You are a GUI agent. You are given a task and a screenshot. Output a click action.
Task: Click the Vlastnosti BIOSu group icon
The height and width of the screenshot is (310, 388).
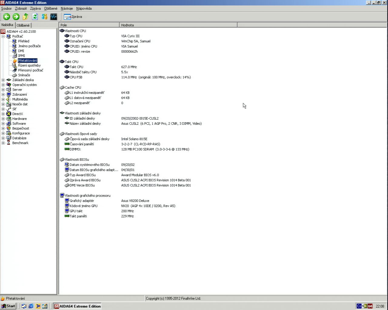(62, 160)
